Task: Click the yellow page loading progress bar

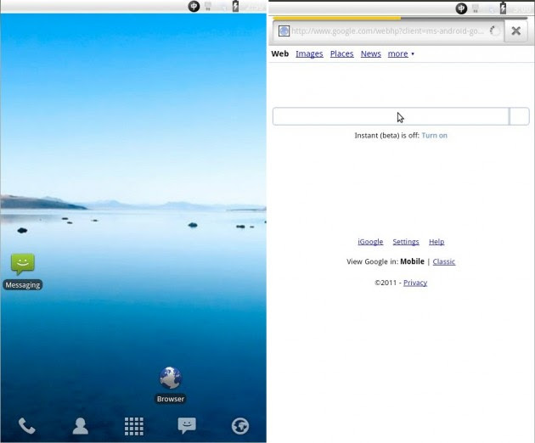Action: 337,18
